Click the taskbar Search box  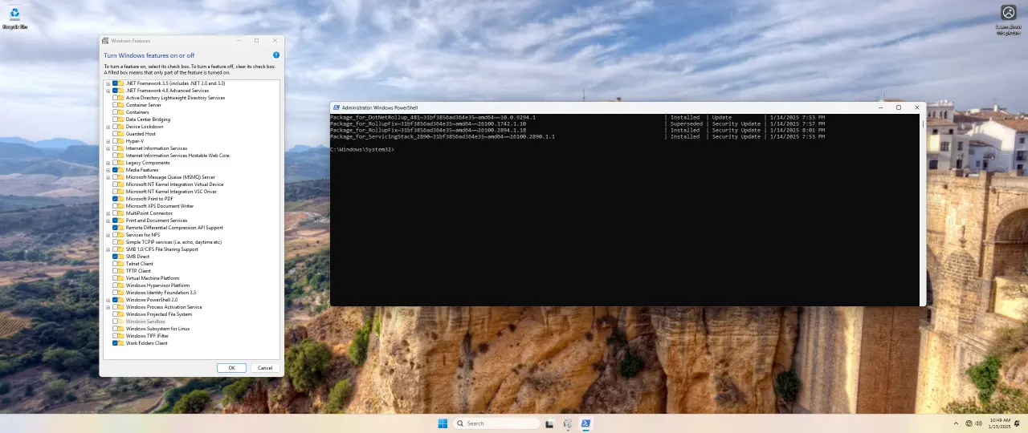click(496, 423)
